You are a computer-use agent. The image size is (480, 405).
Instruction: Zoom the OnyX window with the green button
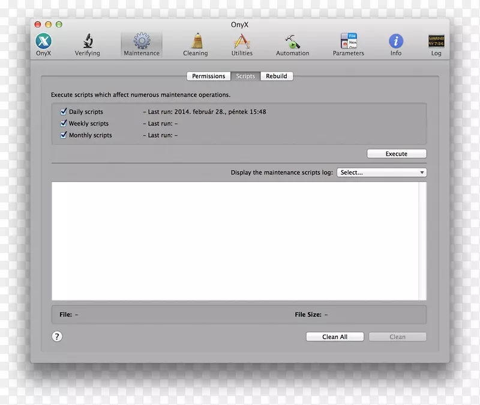click(59, 25)
